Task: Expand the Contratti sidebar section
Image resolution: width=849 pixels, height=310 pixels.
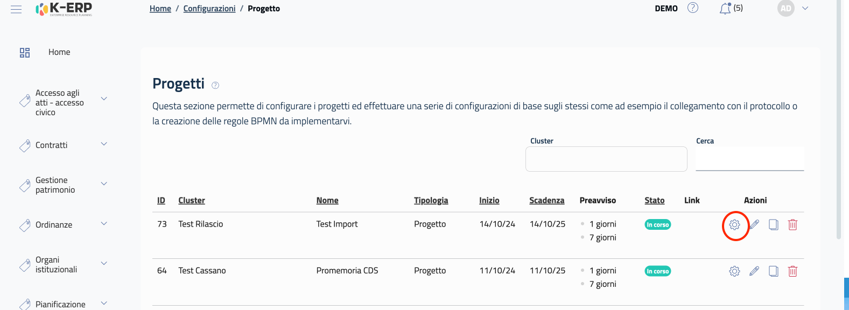Action: tap(104, 144)
